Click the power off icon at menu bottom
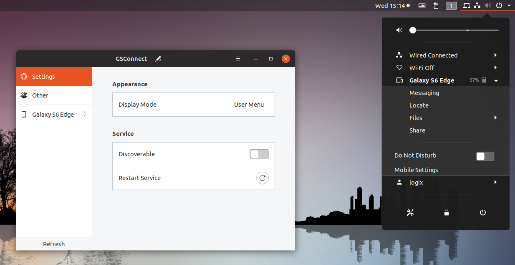 click(x=483, y=212)
